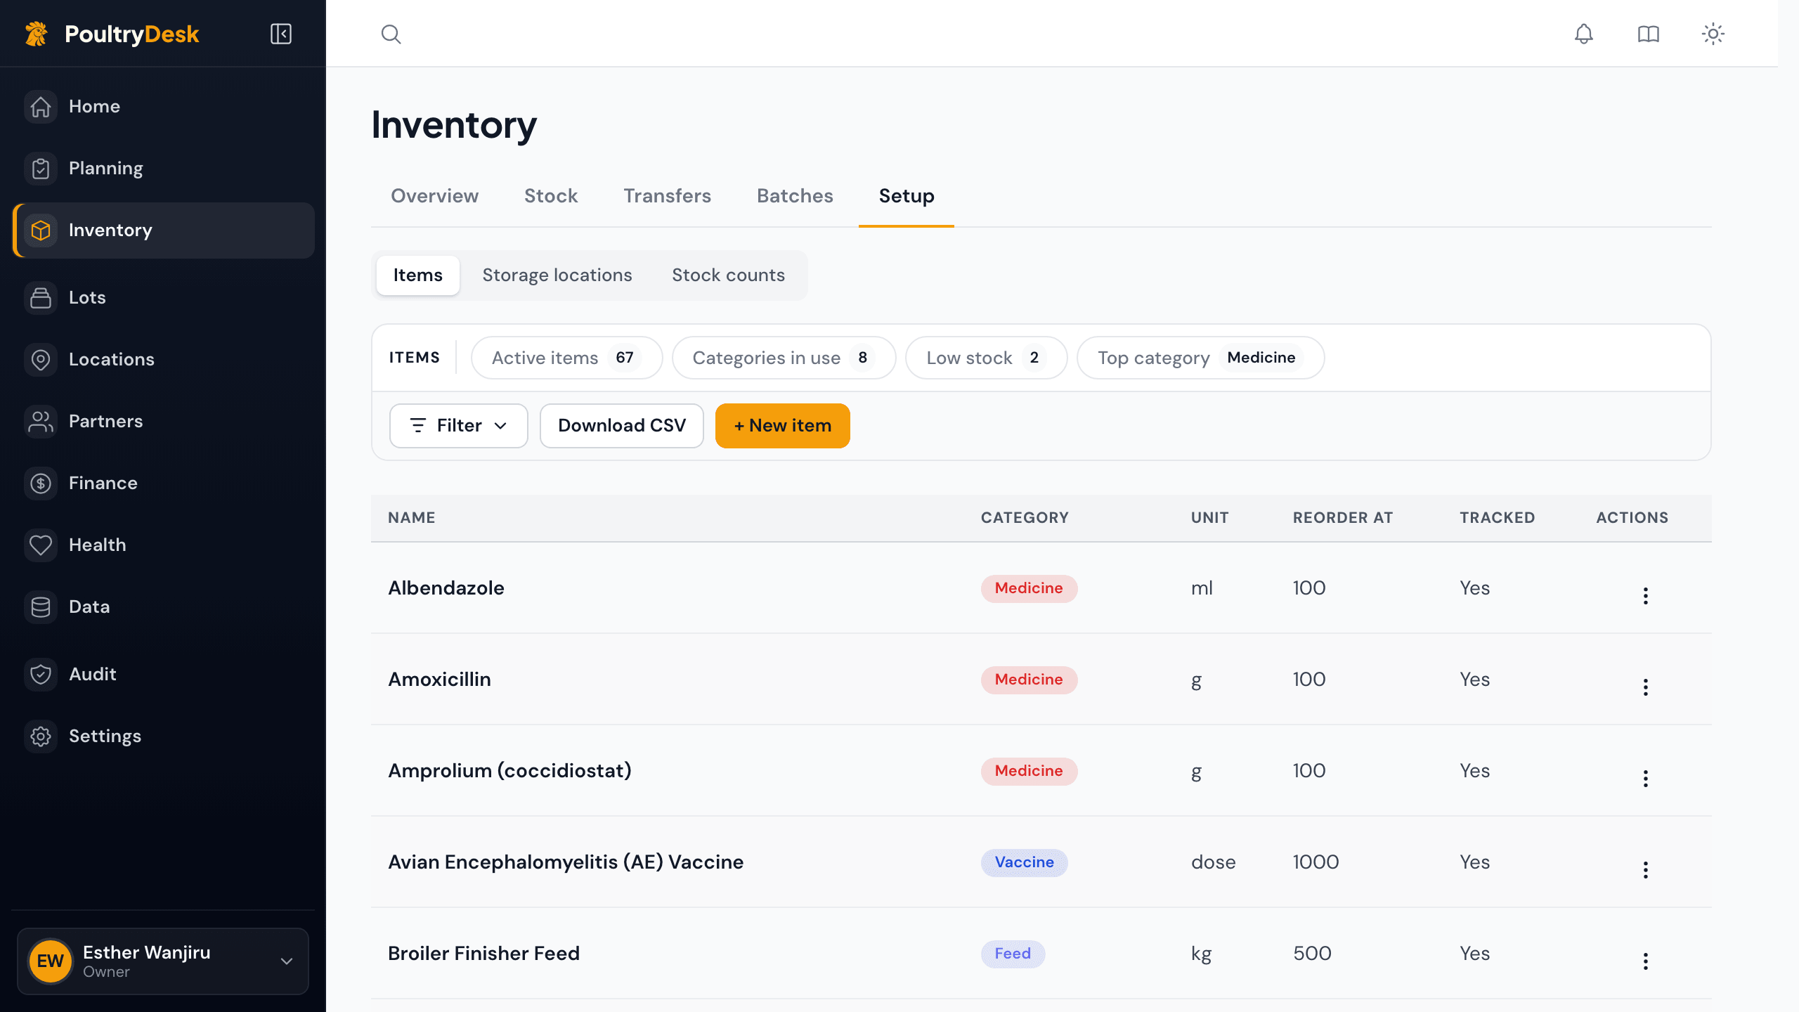Screen dimensions: 1799x1012
Task: Open Lots in sidebar
Action: [163, 298]
